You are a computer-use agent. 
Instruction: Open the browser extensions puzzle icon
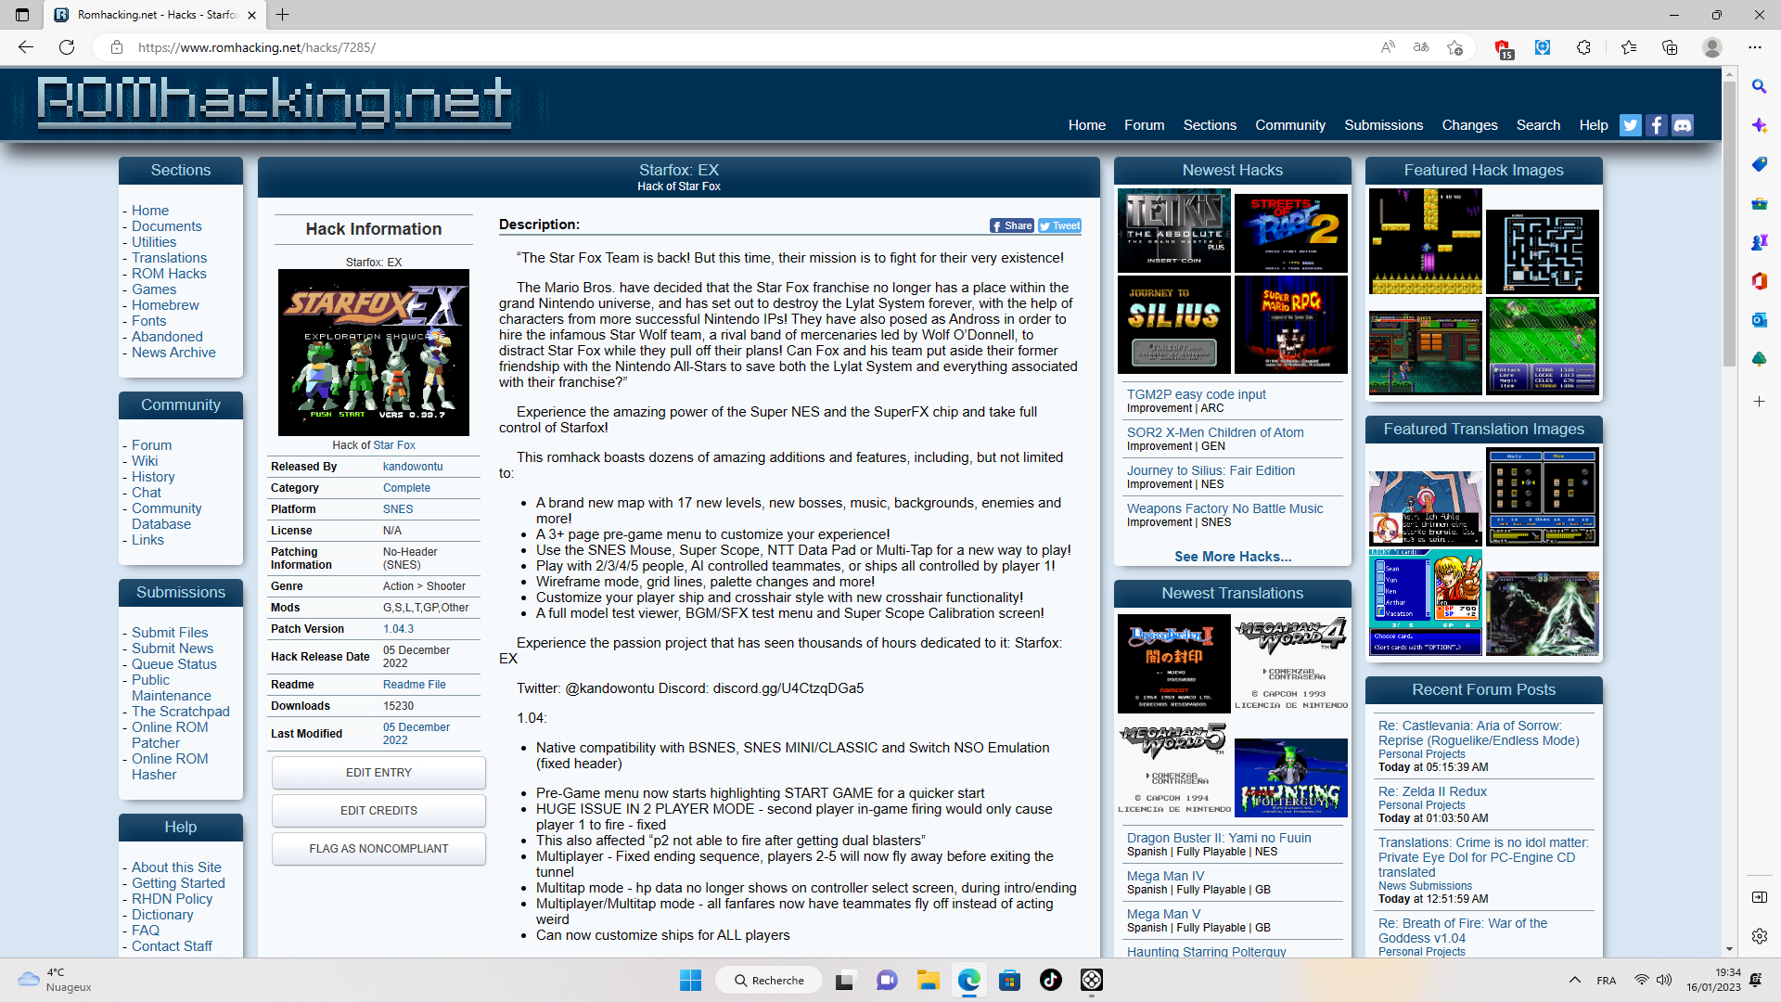(x=1583, y=47)
